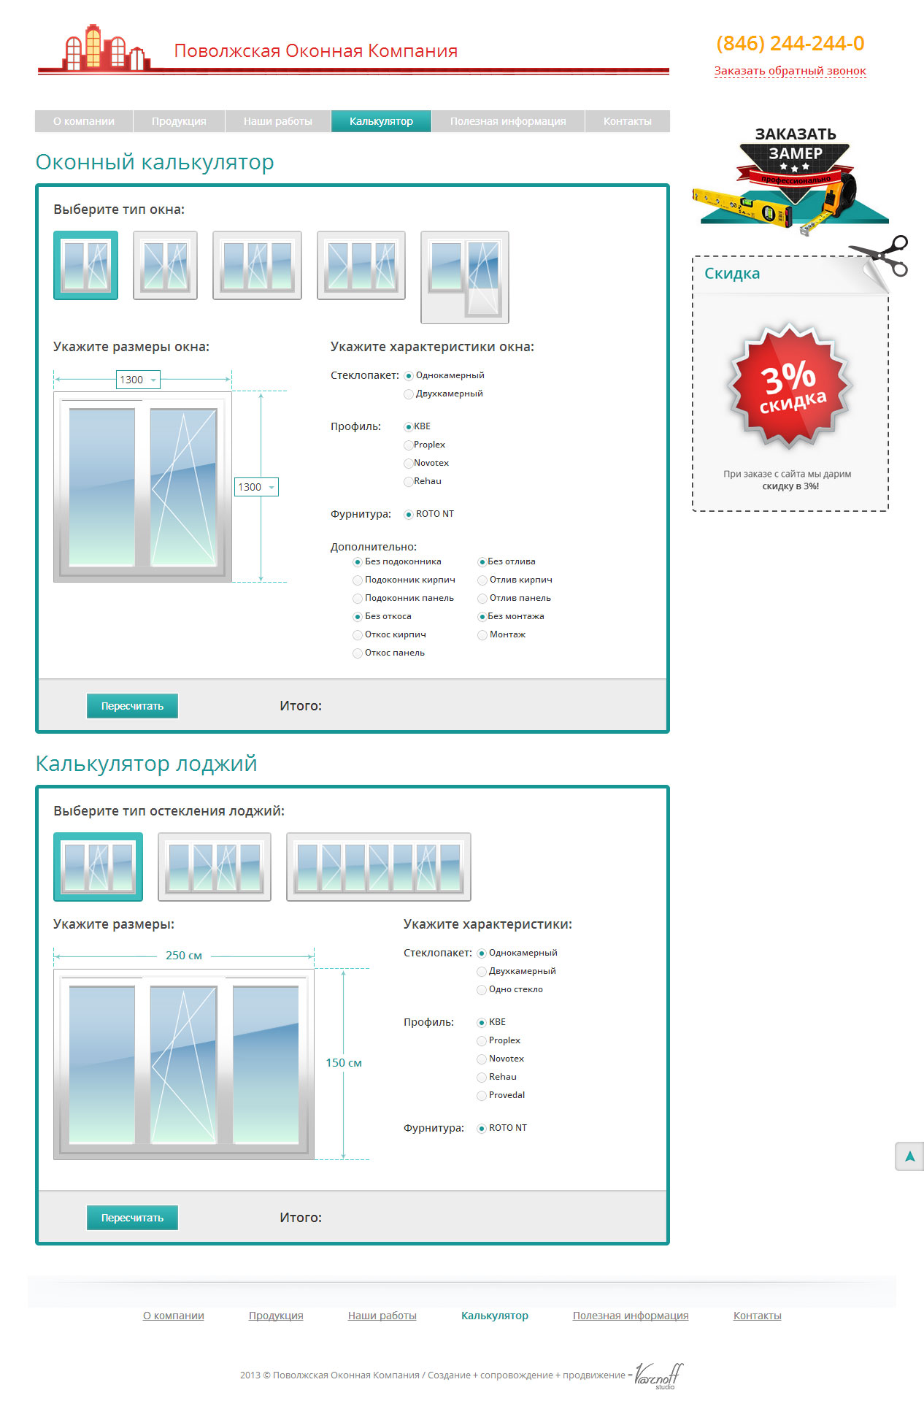Viewport: 924px width, 1401px height.
Task: Pick the balcony door window type icon
Action: click(x=464, y=277)
